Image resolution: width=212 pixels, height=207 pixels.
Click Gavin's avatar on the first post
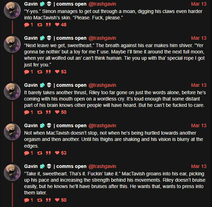(x=12, y=10)
